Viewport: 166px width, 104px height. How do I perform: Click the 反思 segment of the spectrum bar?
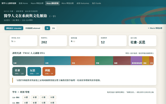(58, 61)
